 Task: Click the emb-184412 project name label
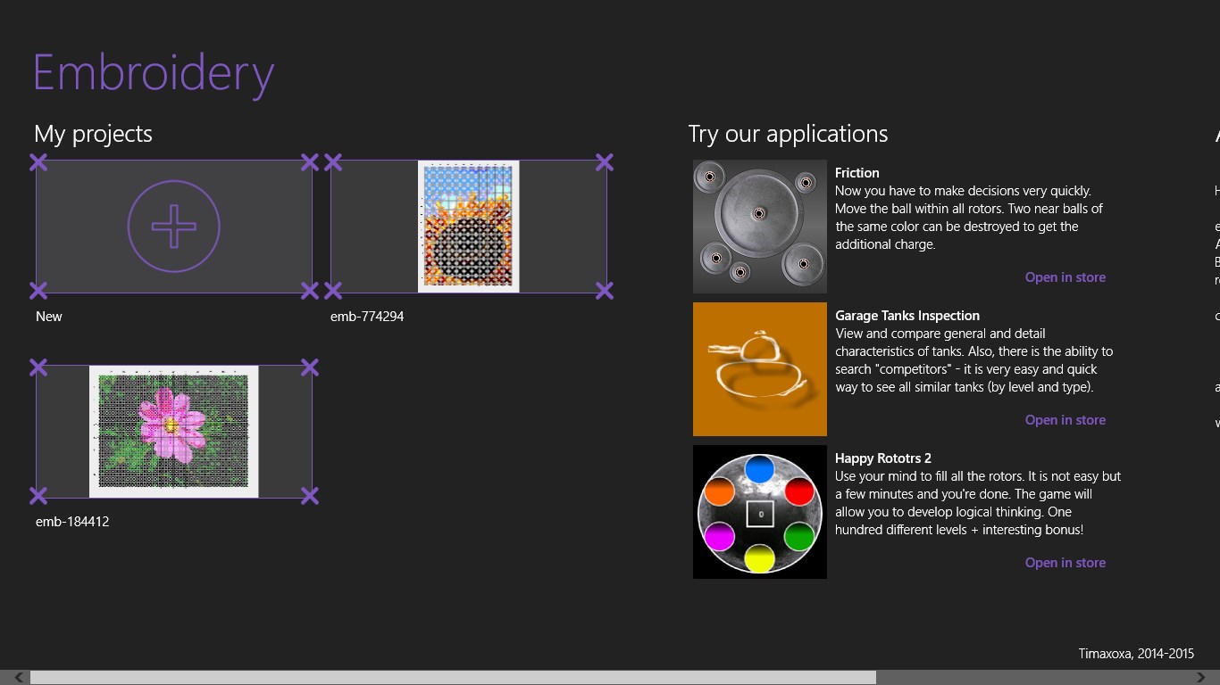[72, 522]
